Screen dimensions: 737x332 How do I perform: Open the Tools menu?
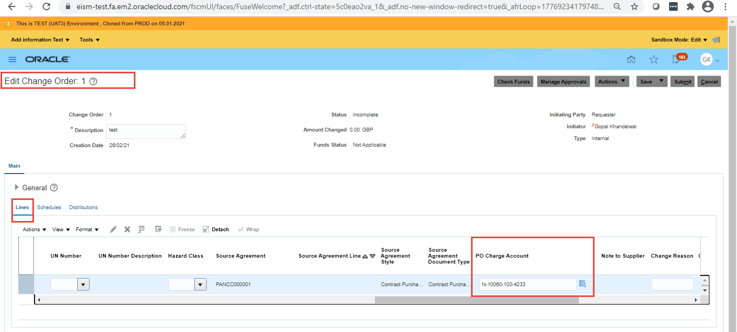tap(89, 39)
